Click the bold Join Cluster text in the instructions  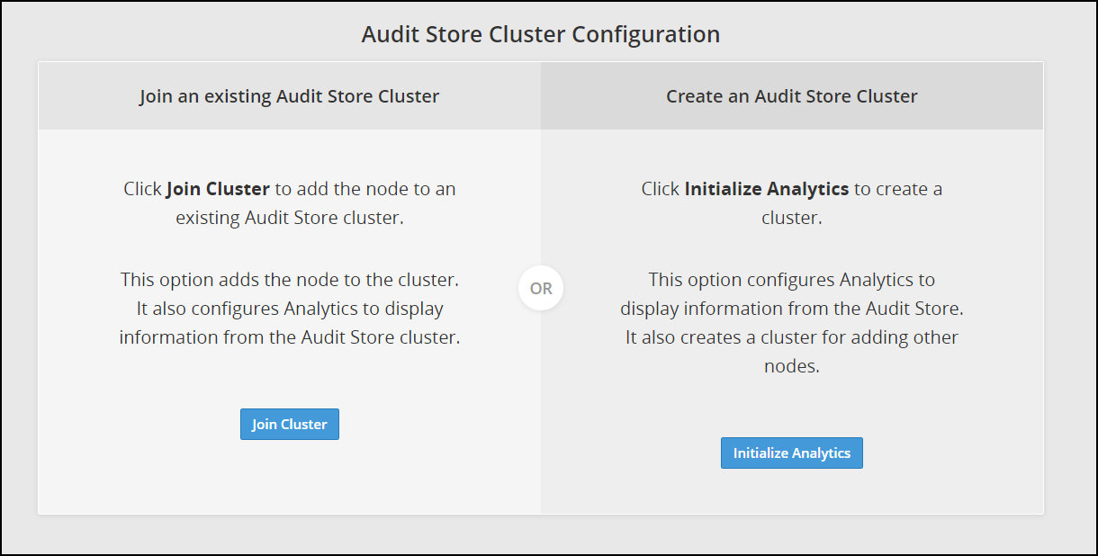(218, 189)
